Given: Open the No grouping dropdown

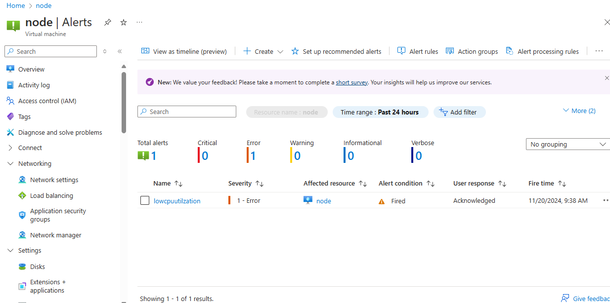Looking at the screenshot, I should (x=568, y=144).
